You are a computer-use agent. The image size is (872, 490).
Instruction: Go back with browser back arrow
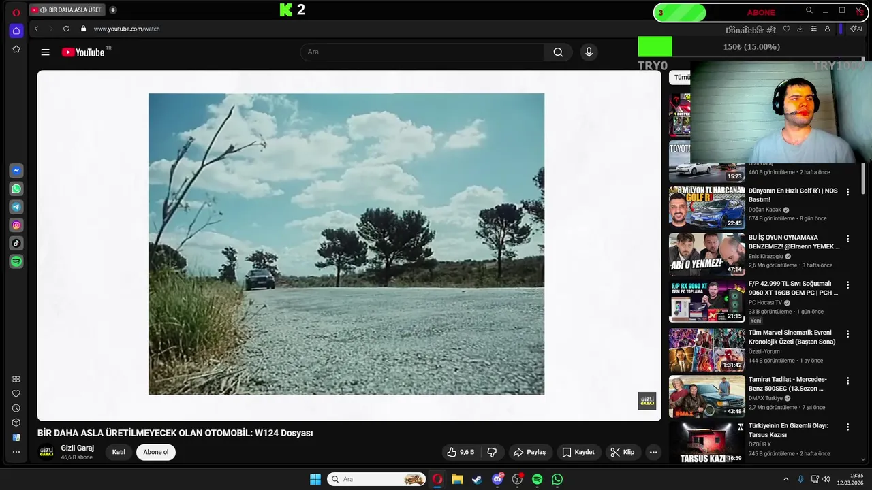click(36, 29)
